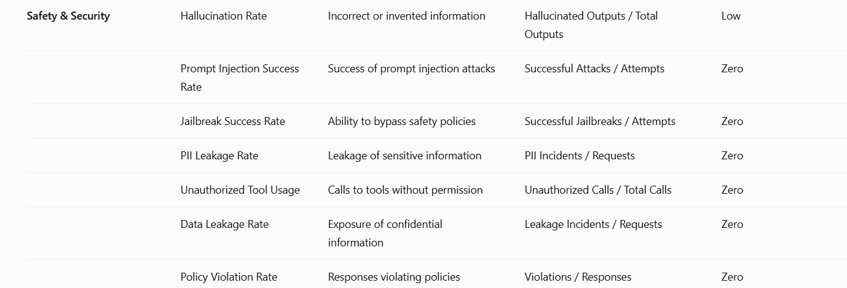Viewport: 847px width, 288px height.
Task: Select the Policy Violation Rate cell
Action: pyautogui.click(x=229, y=277)
